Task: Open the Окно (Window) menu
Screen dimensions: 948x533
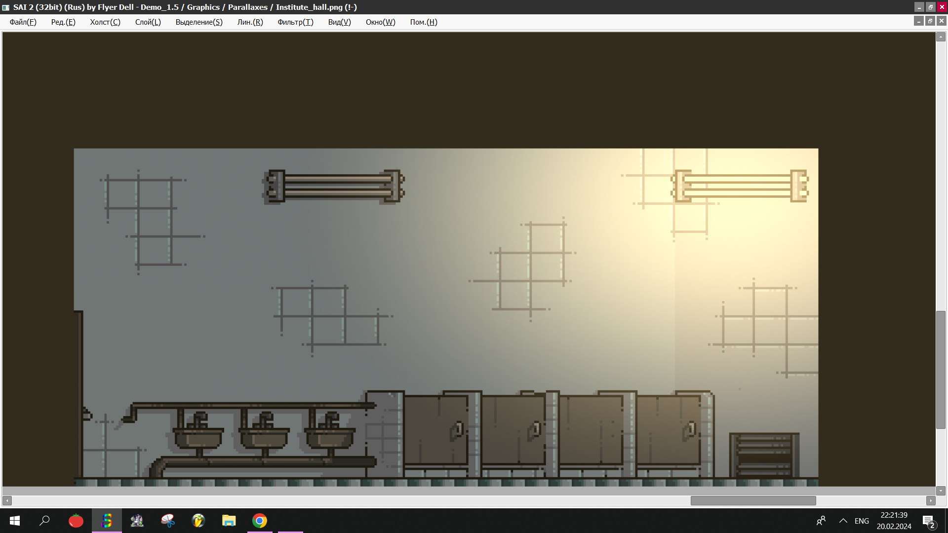Action: [380, 22]
